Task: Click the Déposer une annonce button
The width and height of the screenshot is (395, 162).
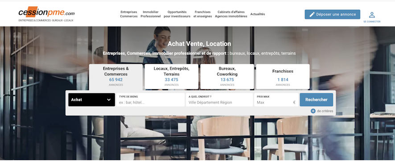Action: 332,14
